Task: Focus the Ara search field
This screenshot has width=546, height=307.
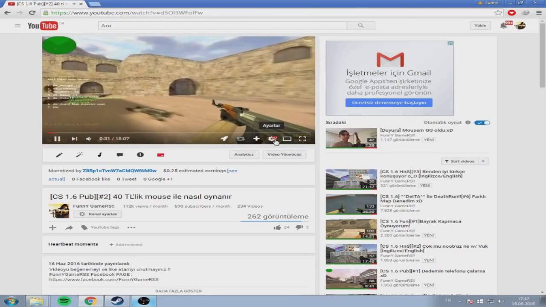Action: [222, 26]
